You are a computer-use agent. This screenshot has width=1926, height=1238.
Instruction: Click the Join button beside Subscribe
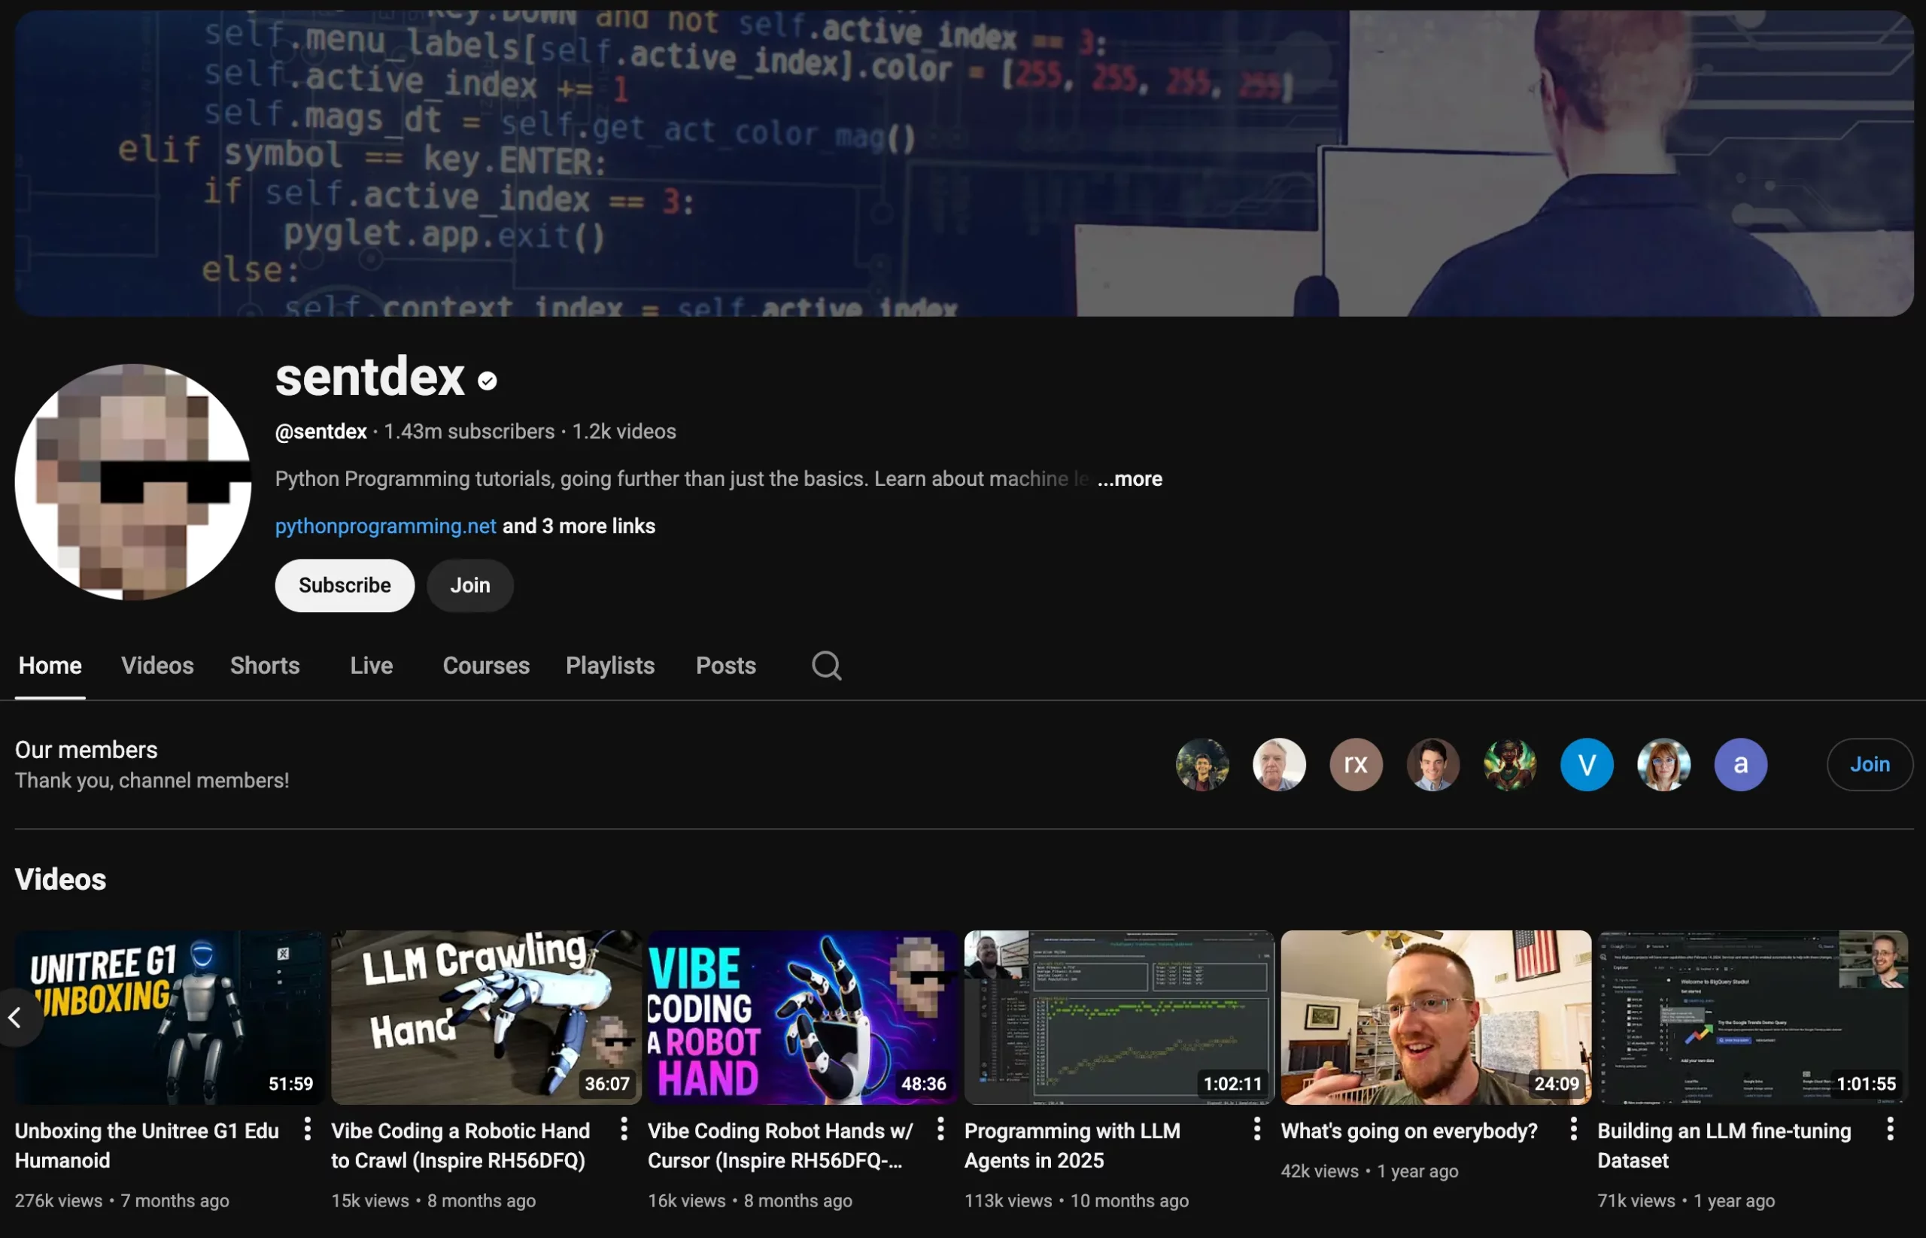pyautogui.click(x=469, y=585)
